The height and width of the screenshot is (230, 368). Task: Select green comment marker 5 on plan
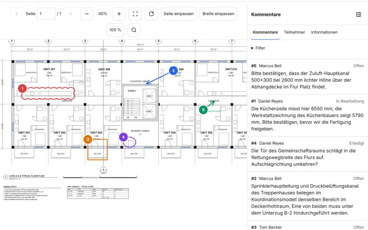coord(203,110)
